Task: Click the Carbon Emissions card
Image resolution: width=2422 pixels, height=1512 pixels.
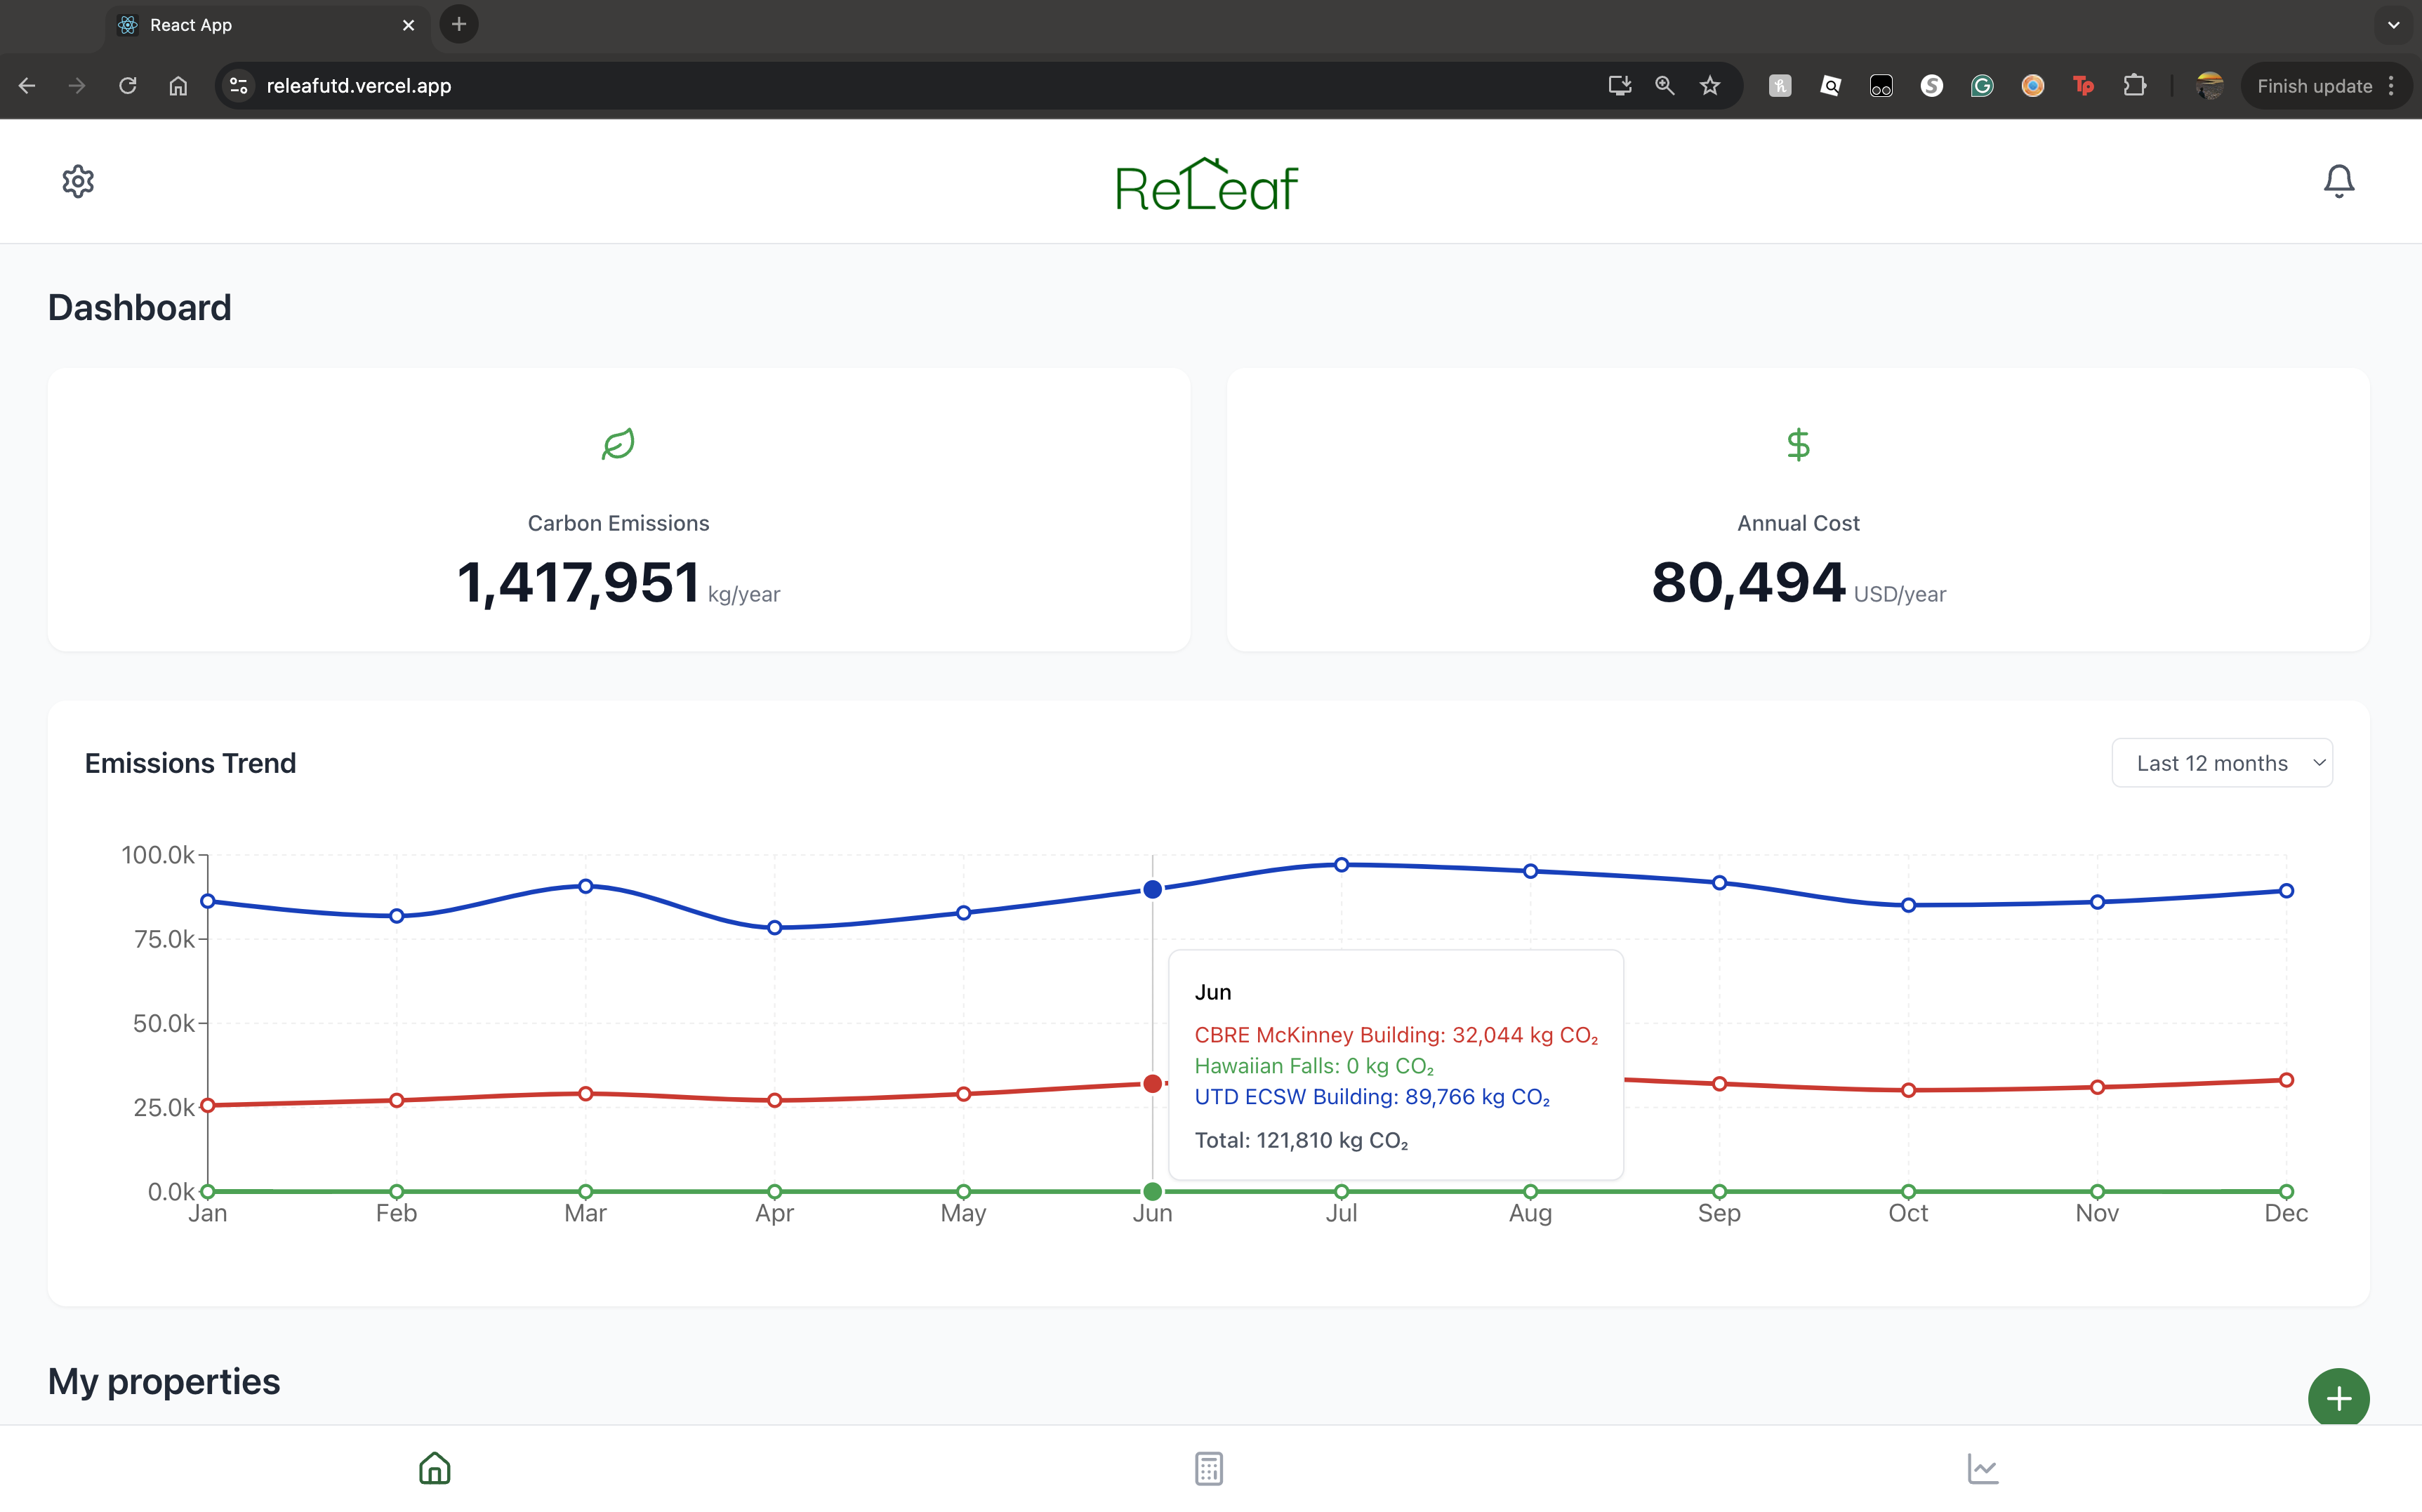Action: pos(618,510)
